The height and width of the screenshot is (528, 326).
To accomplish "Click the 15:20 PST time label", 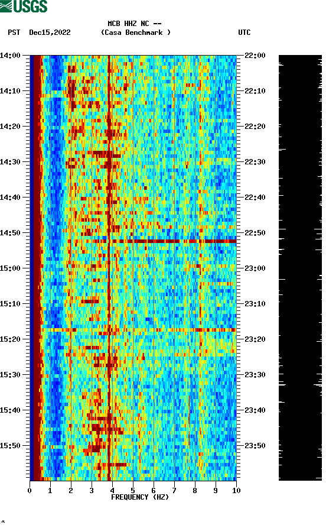I will coord(10,339).
